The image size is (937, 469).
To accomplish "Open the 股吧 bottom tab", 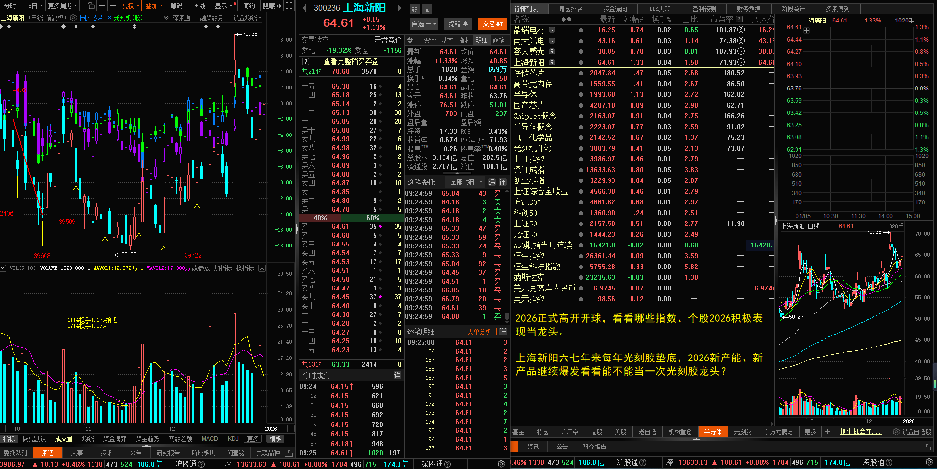I will point(48,453).
